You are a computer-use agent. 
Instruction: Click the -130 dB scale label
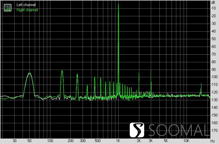point(214,100)
